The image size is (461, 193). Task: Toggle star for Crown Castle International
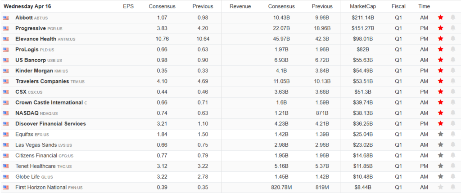point(440,102)
